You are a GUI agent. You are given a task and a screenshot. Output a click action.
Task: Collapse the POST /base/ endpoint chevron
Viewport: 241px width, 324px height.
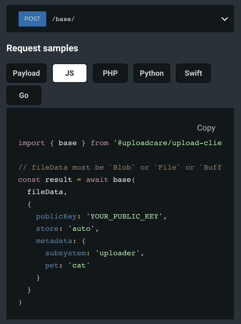224,19
